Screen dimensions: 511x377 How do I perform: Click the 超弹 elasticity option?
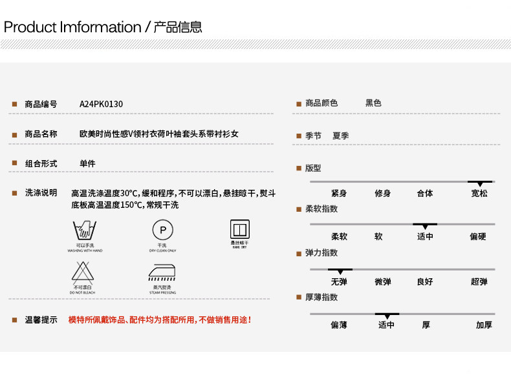point(479,281)
